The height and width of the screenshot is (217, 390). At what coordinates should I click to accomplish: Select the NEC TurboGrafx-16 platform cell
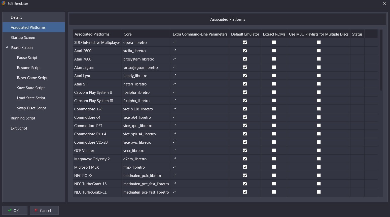[97, 184]
